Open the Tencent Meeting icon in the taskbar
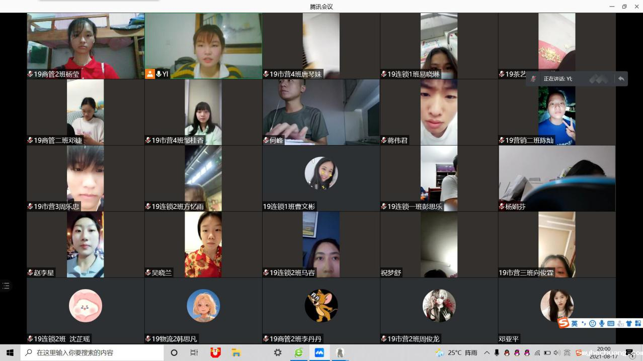643x361 pixels. pyautogui.click(x=319, y=352)
